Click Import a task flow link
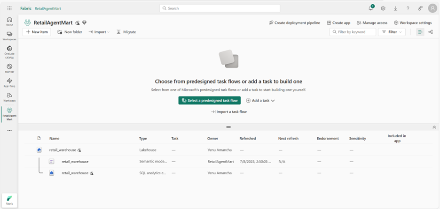The height and width of the screenshot is (209, 440). coord(229,112)
